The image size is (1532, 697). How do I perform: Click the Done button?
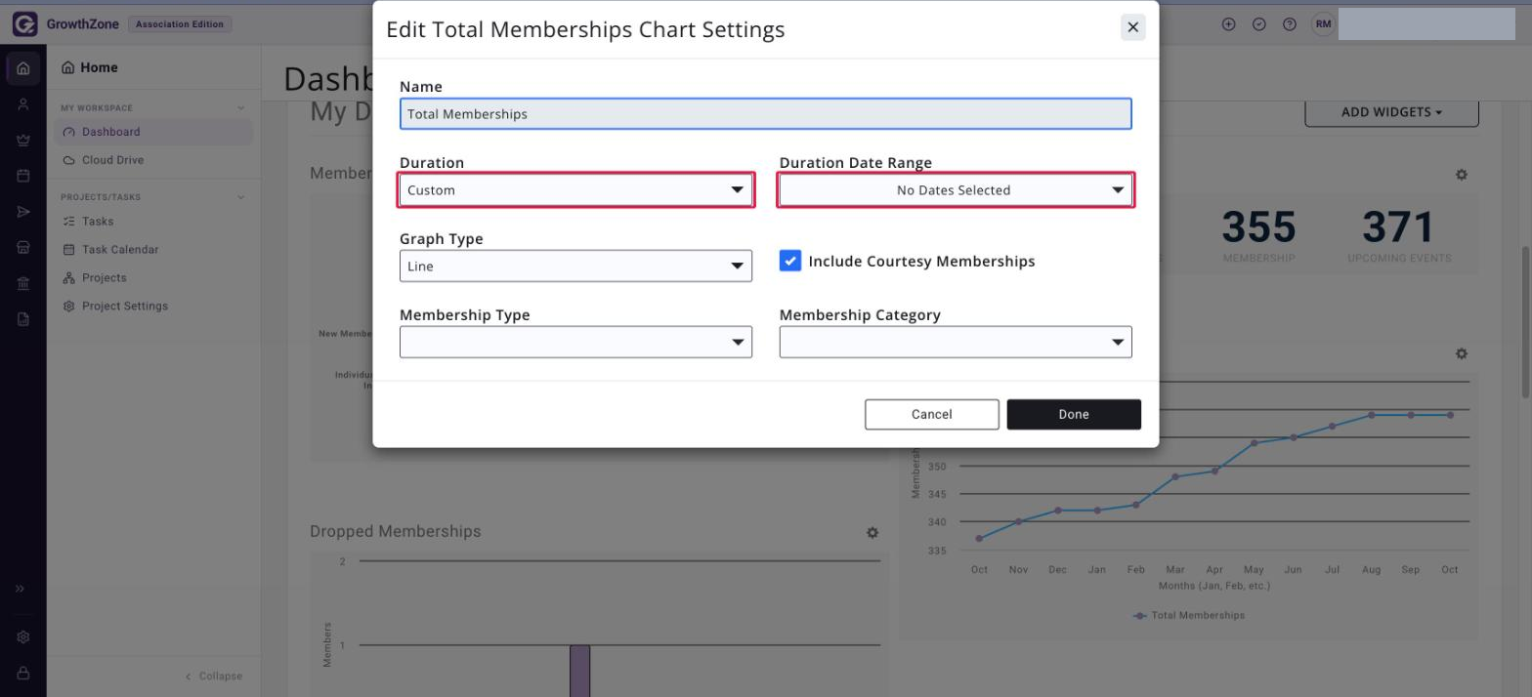1074,414
